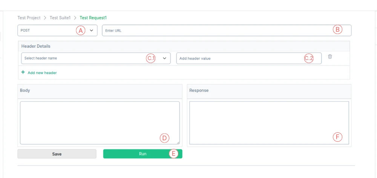Open the Select header name chevron
The height and width of the screenshot is (178, 377).
(165, 58)
